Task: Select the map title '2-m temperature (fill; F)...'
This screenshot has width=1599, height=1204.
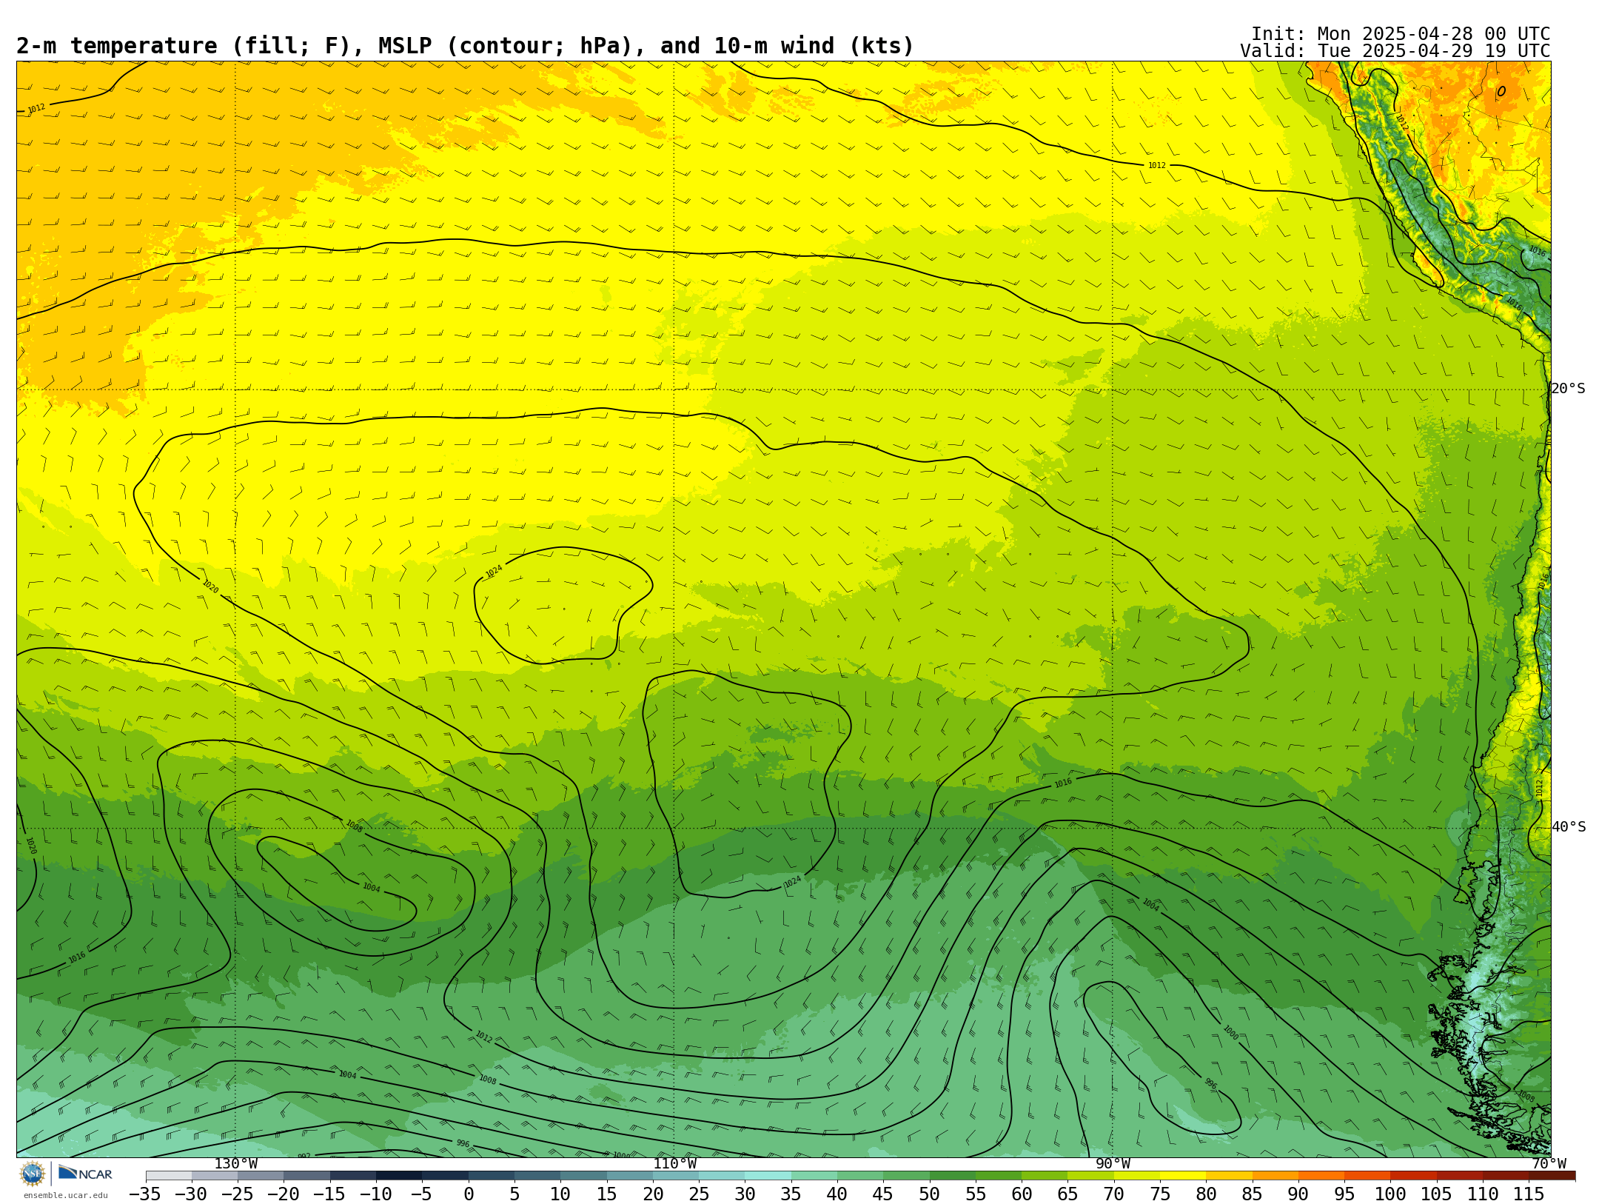Action: point(465,47)
